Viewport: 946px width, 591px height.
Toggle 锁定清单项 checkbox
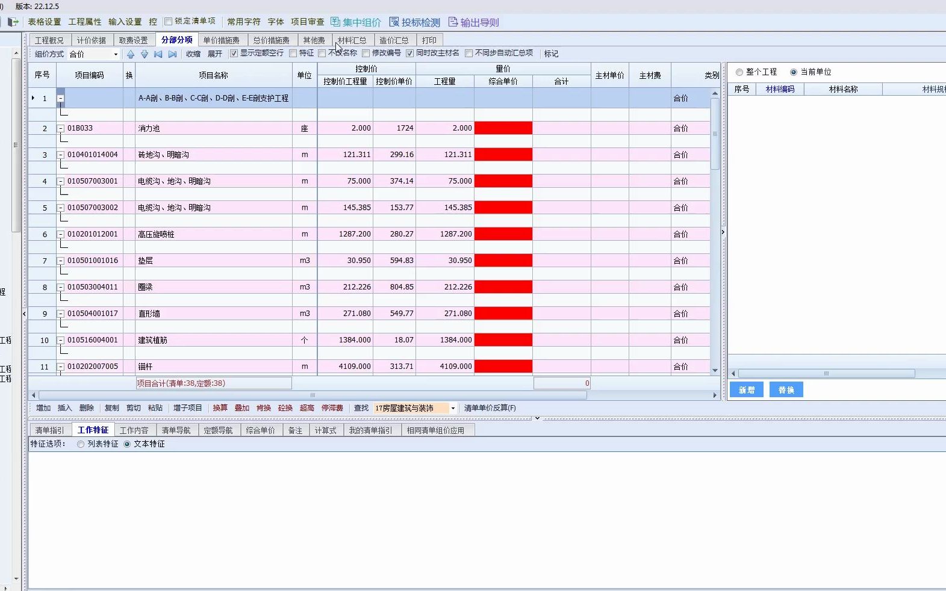pyautogui.click(x=169, y=22)
